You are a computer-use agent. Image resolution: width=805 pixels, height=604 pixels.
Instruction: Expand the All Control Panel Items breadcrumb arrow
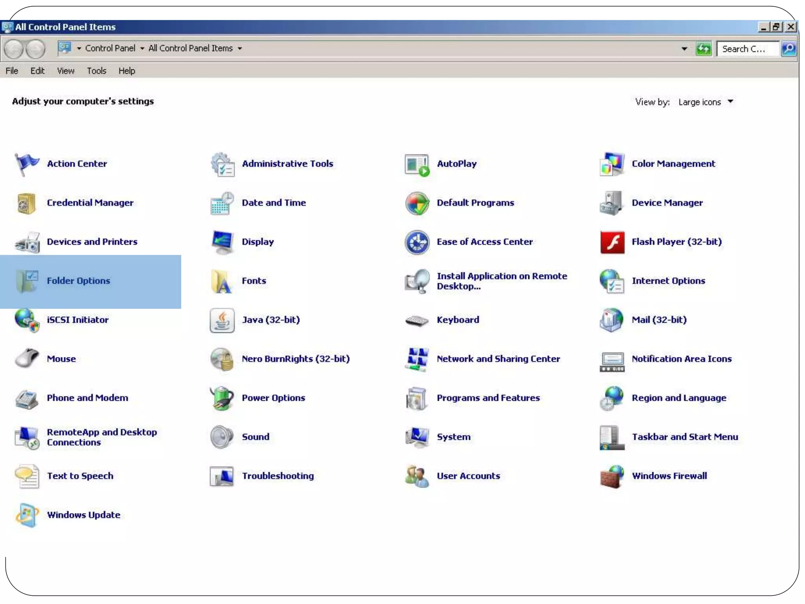point(240,49)
